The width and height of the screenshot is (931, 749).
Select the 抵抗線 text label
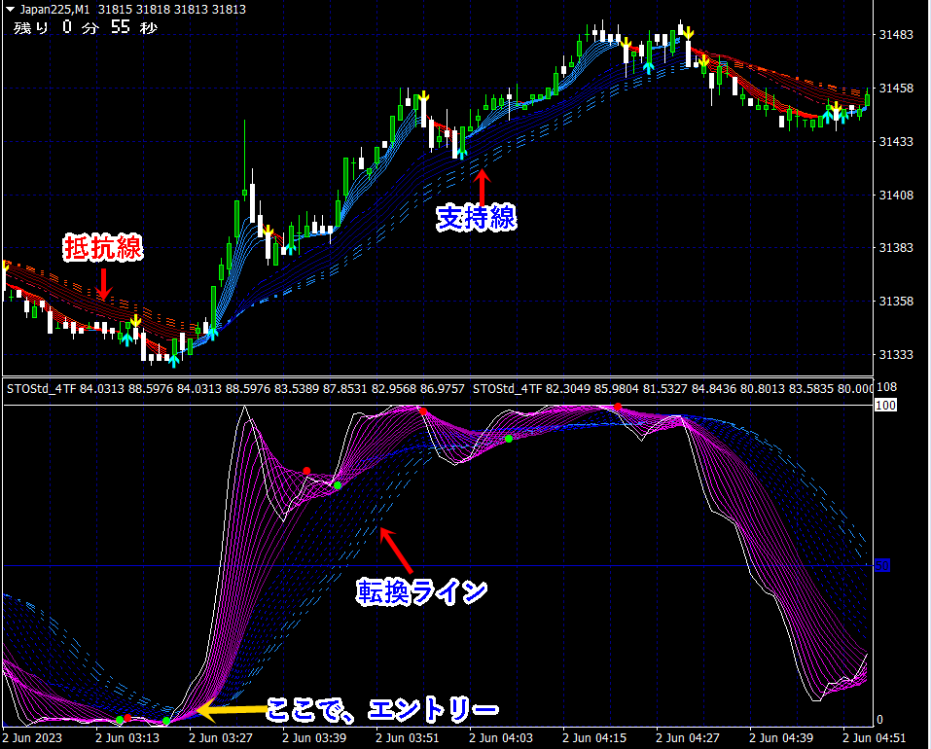pos(103,248)
